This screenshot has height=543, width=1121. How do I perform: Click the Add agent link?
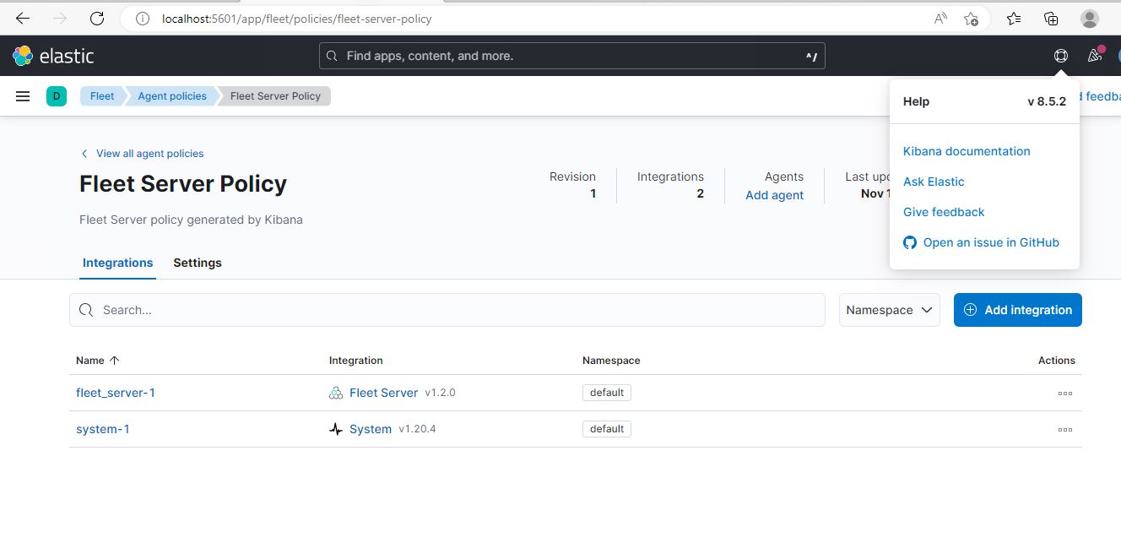(x=774, y=195)
